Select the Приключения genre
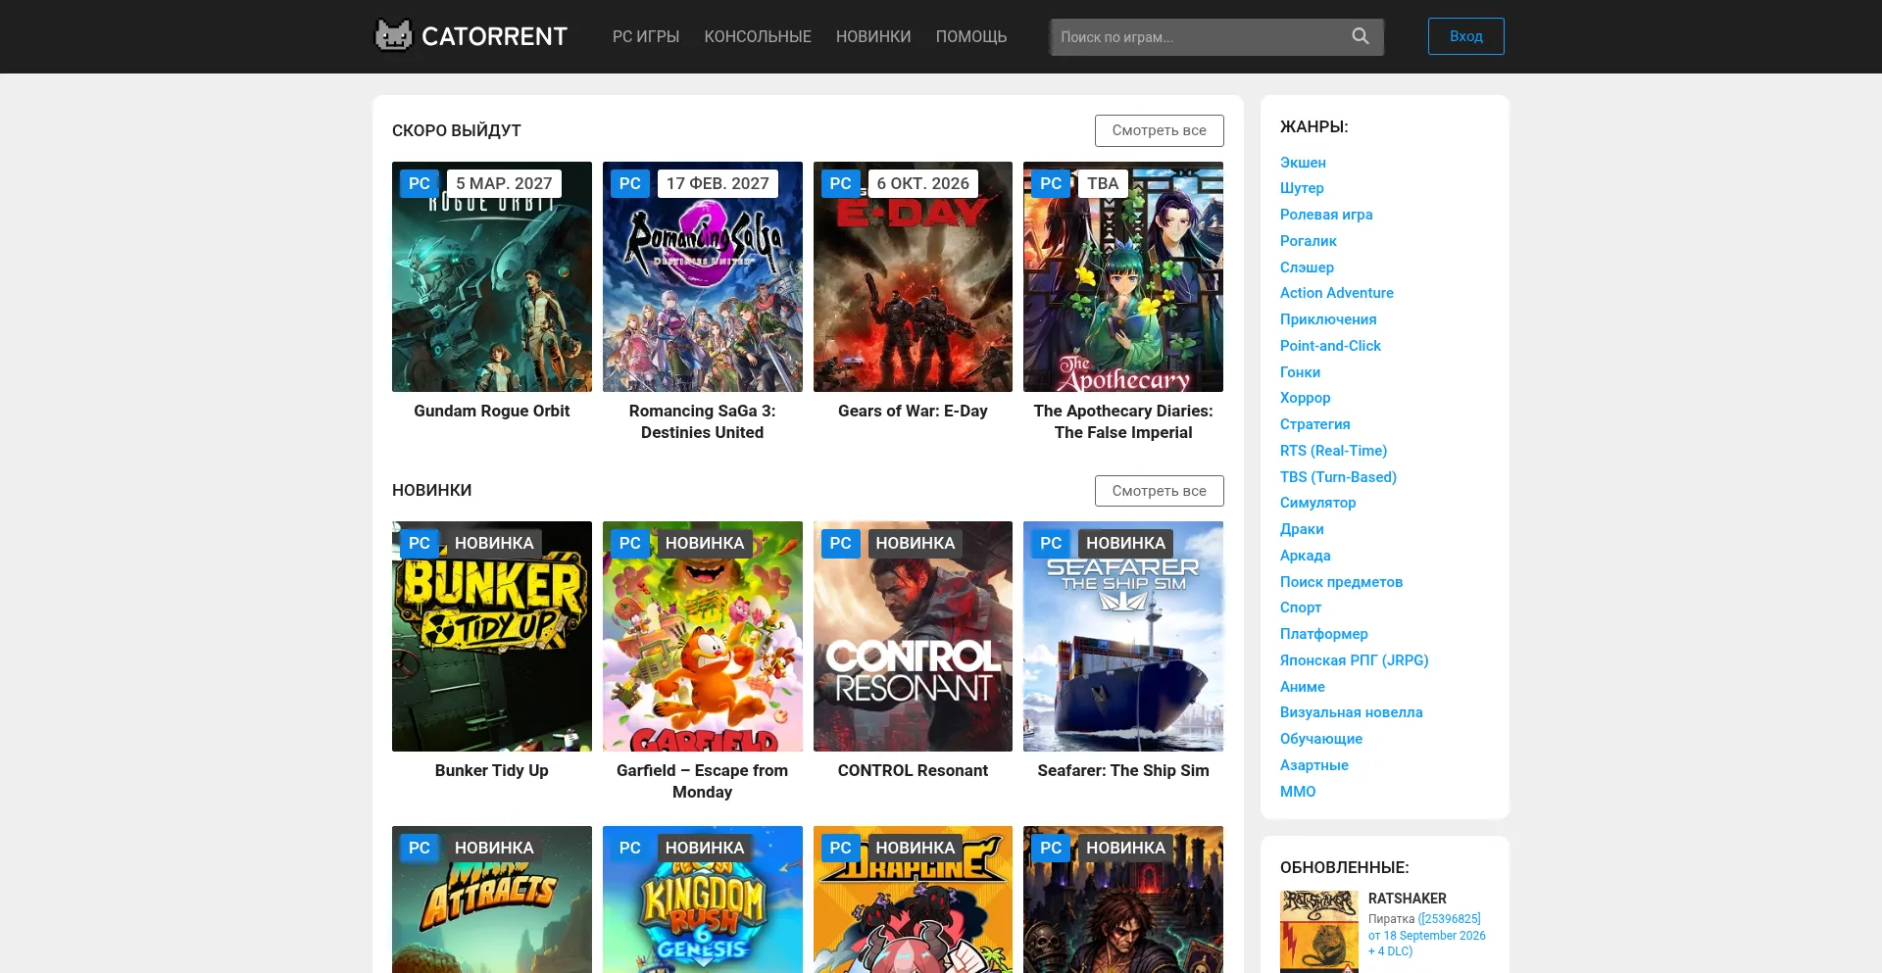Viewport: 1882px width, 973px height. tap(1328, 319)
